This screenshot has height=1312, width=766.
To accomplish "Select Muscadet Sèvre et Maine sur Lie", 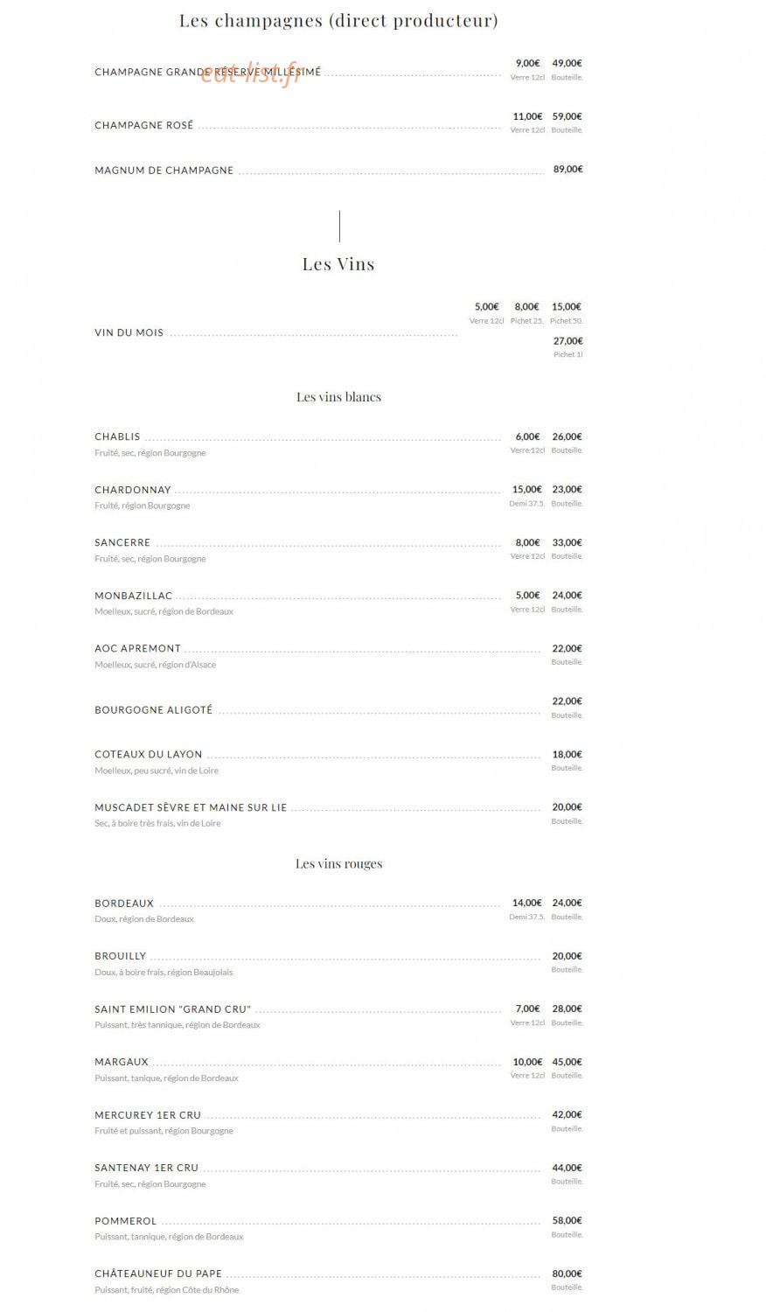I will [x=191, y=808].
